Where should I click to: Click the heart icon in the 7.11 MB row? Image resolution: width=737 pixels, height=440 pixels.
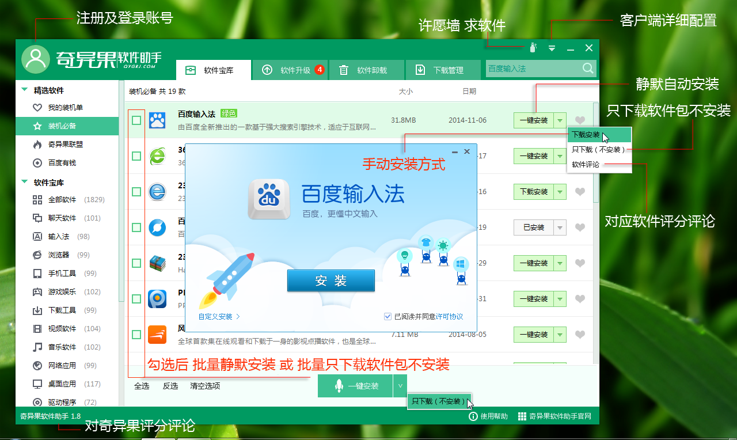pos(580,335)
